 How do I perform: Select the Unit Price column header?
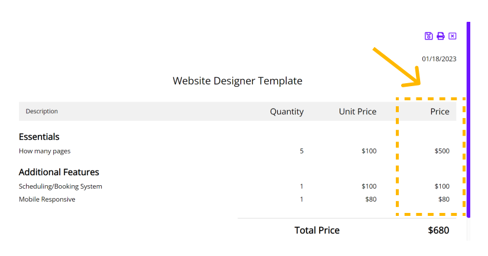click(x=357, y=111)
